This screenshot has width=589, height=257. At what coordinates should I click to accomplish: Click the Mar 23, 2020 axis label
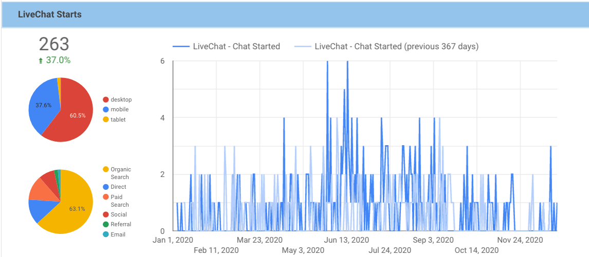tap(260, 240)
